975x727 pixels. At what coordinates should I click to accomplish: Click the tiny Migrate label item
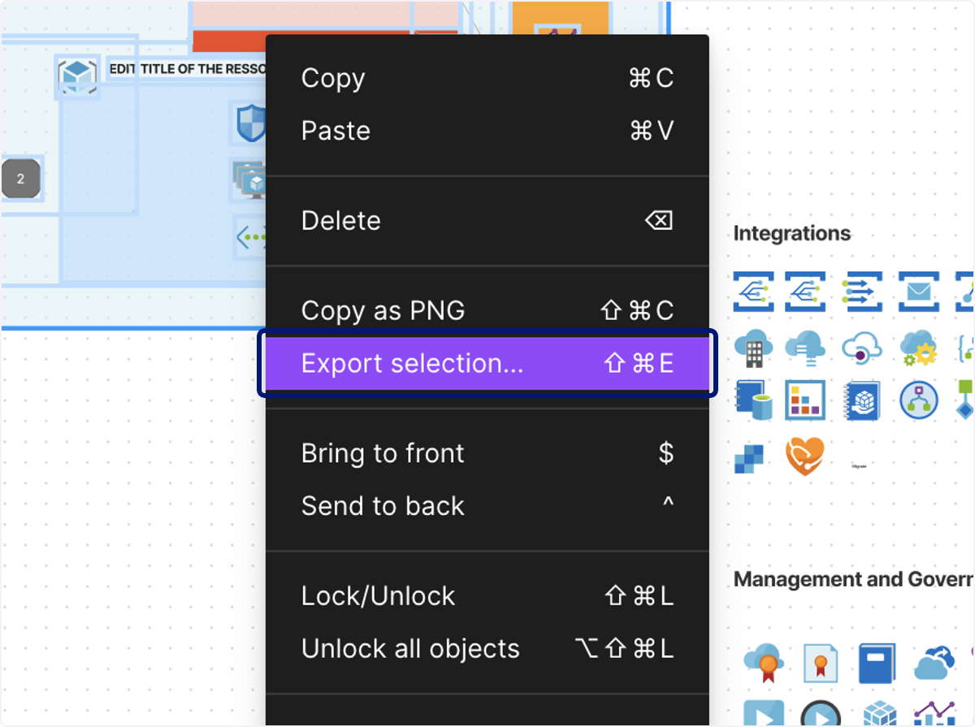tap(859, 466)
